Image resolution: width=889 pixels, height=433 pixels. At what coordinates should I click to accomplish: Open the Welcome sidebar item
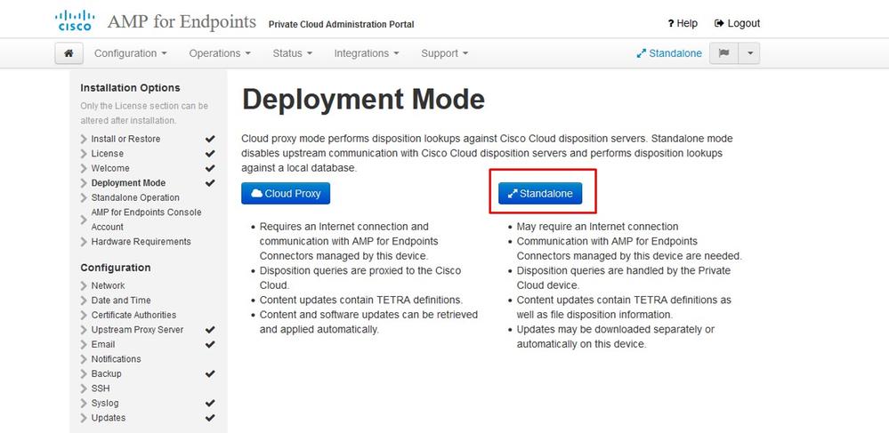[x=110, y=168]
